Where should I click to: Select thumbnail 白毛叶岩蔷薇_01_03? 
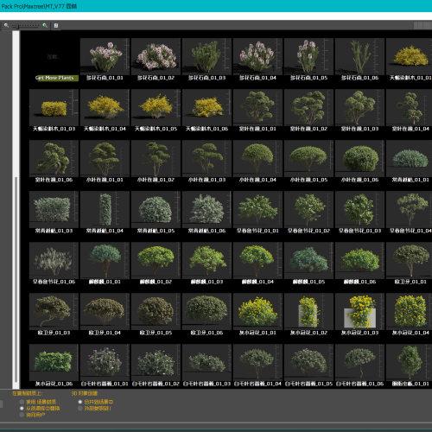point(206,362)
